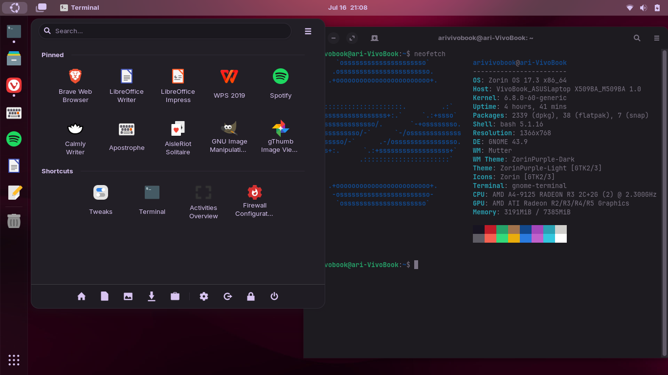Show all applications grid in the dock

[x=14, y=360]
